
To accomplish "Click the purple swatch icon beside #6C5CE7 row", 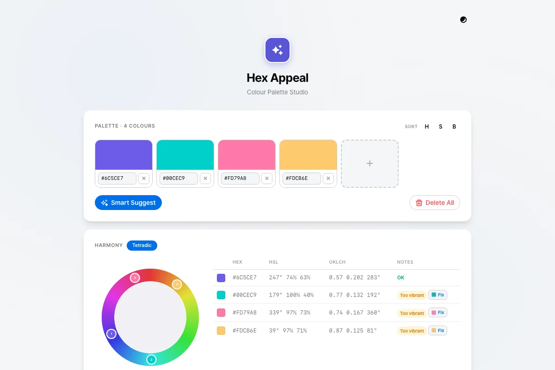I will pyautogui.click(x=221, y=277).
